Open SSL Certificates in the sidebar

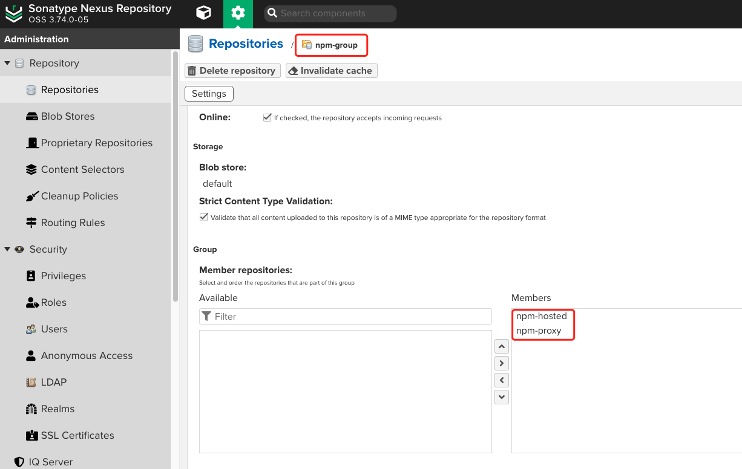tap(85, 435)
